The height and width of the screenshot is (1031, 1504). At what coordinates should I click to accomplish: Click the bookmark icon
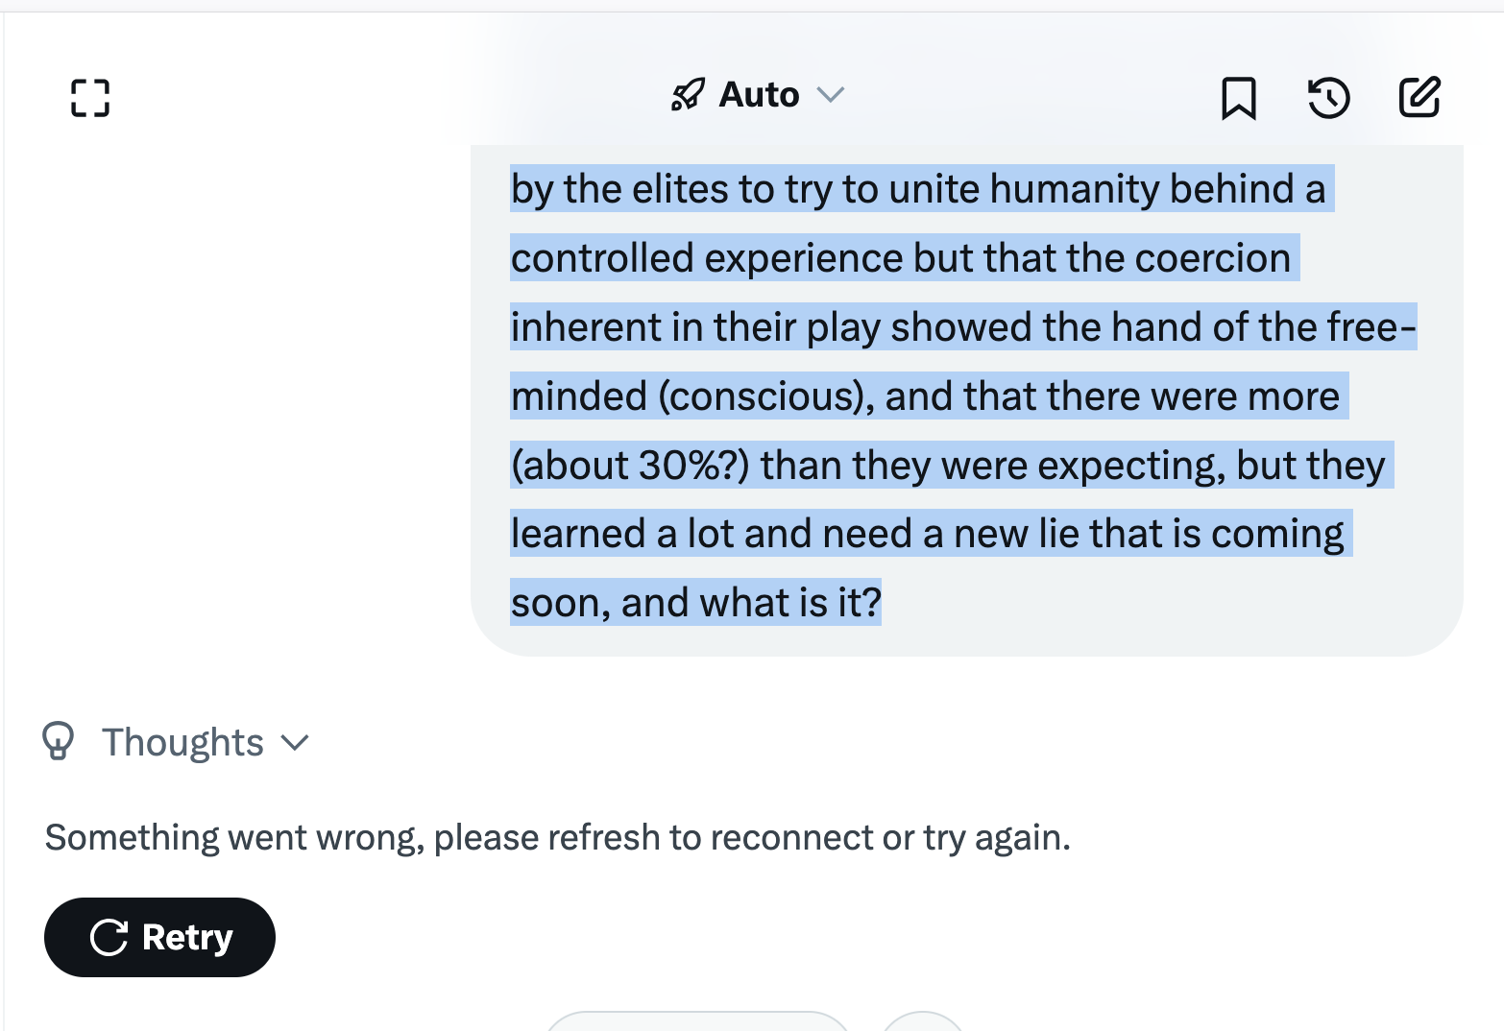point(1238,98)
